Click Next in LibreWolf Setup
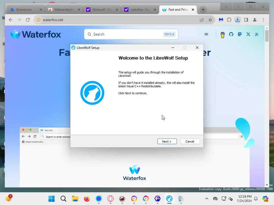 click(x=167, y=141)
